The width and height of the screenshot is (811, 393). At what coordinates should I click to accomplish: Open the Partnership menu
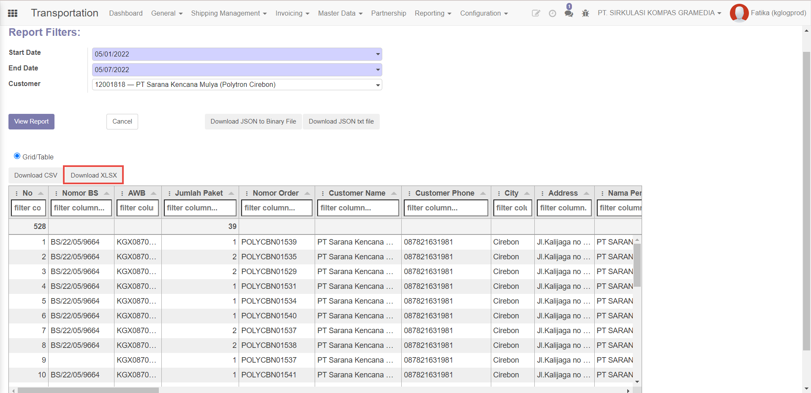pyautogui.click(x=389, y=13)
